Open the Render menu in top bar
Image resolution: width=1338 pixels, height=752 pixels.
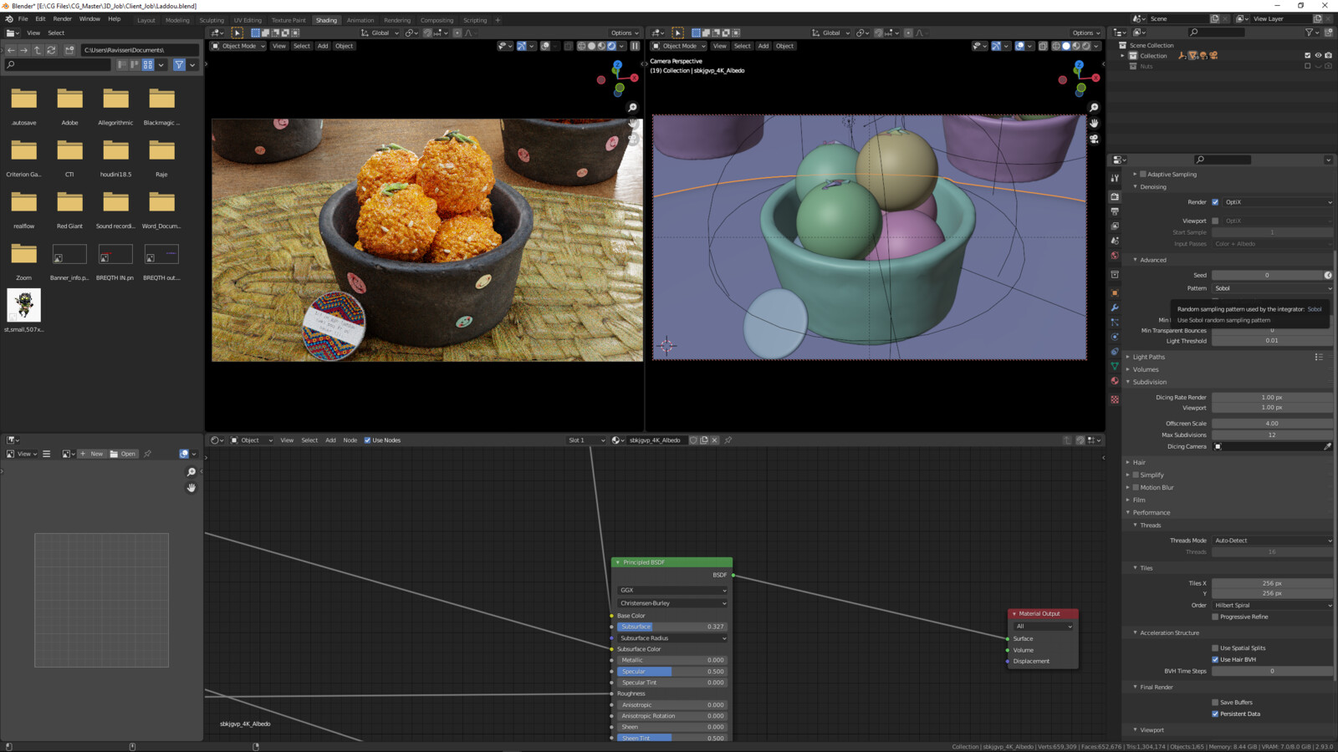[63, 18]
